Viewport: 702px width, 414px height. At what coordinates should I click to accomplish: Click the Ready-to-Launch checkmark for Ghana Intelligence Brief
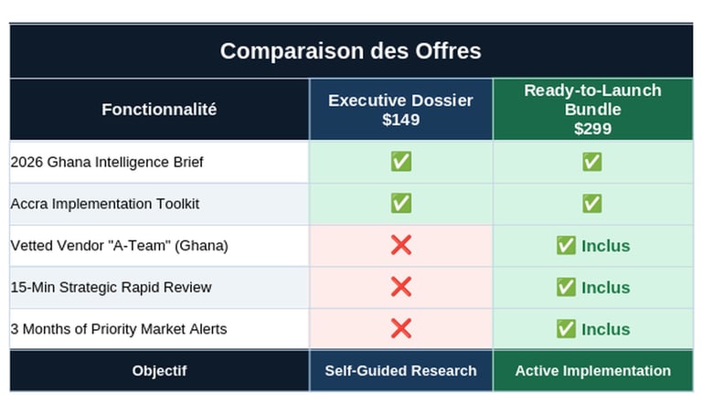point(592,162)
